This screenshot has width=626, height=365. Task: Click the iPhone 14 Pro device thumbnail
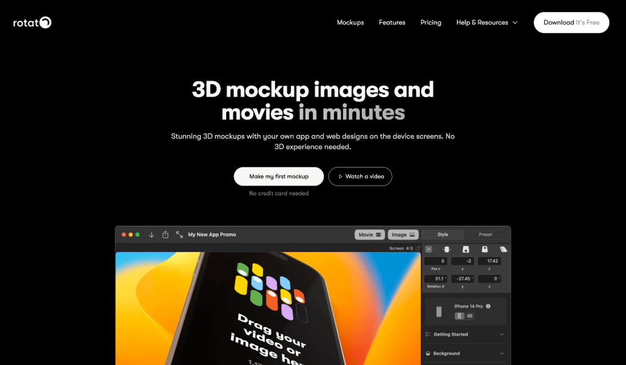click(439, 312)
